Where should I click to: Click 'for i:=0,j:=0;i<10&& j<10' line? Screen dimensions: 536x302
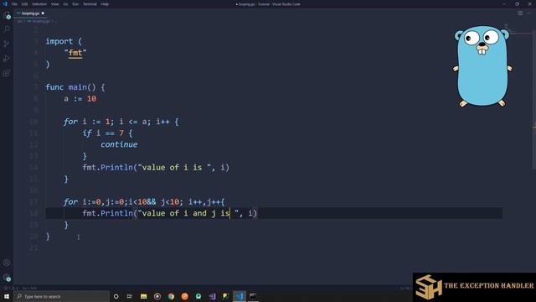pos(144,202)
